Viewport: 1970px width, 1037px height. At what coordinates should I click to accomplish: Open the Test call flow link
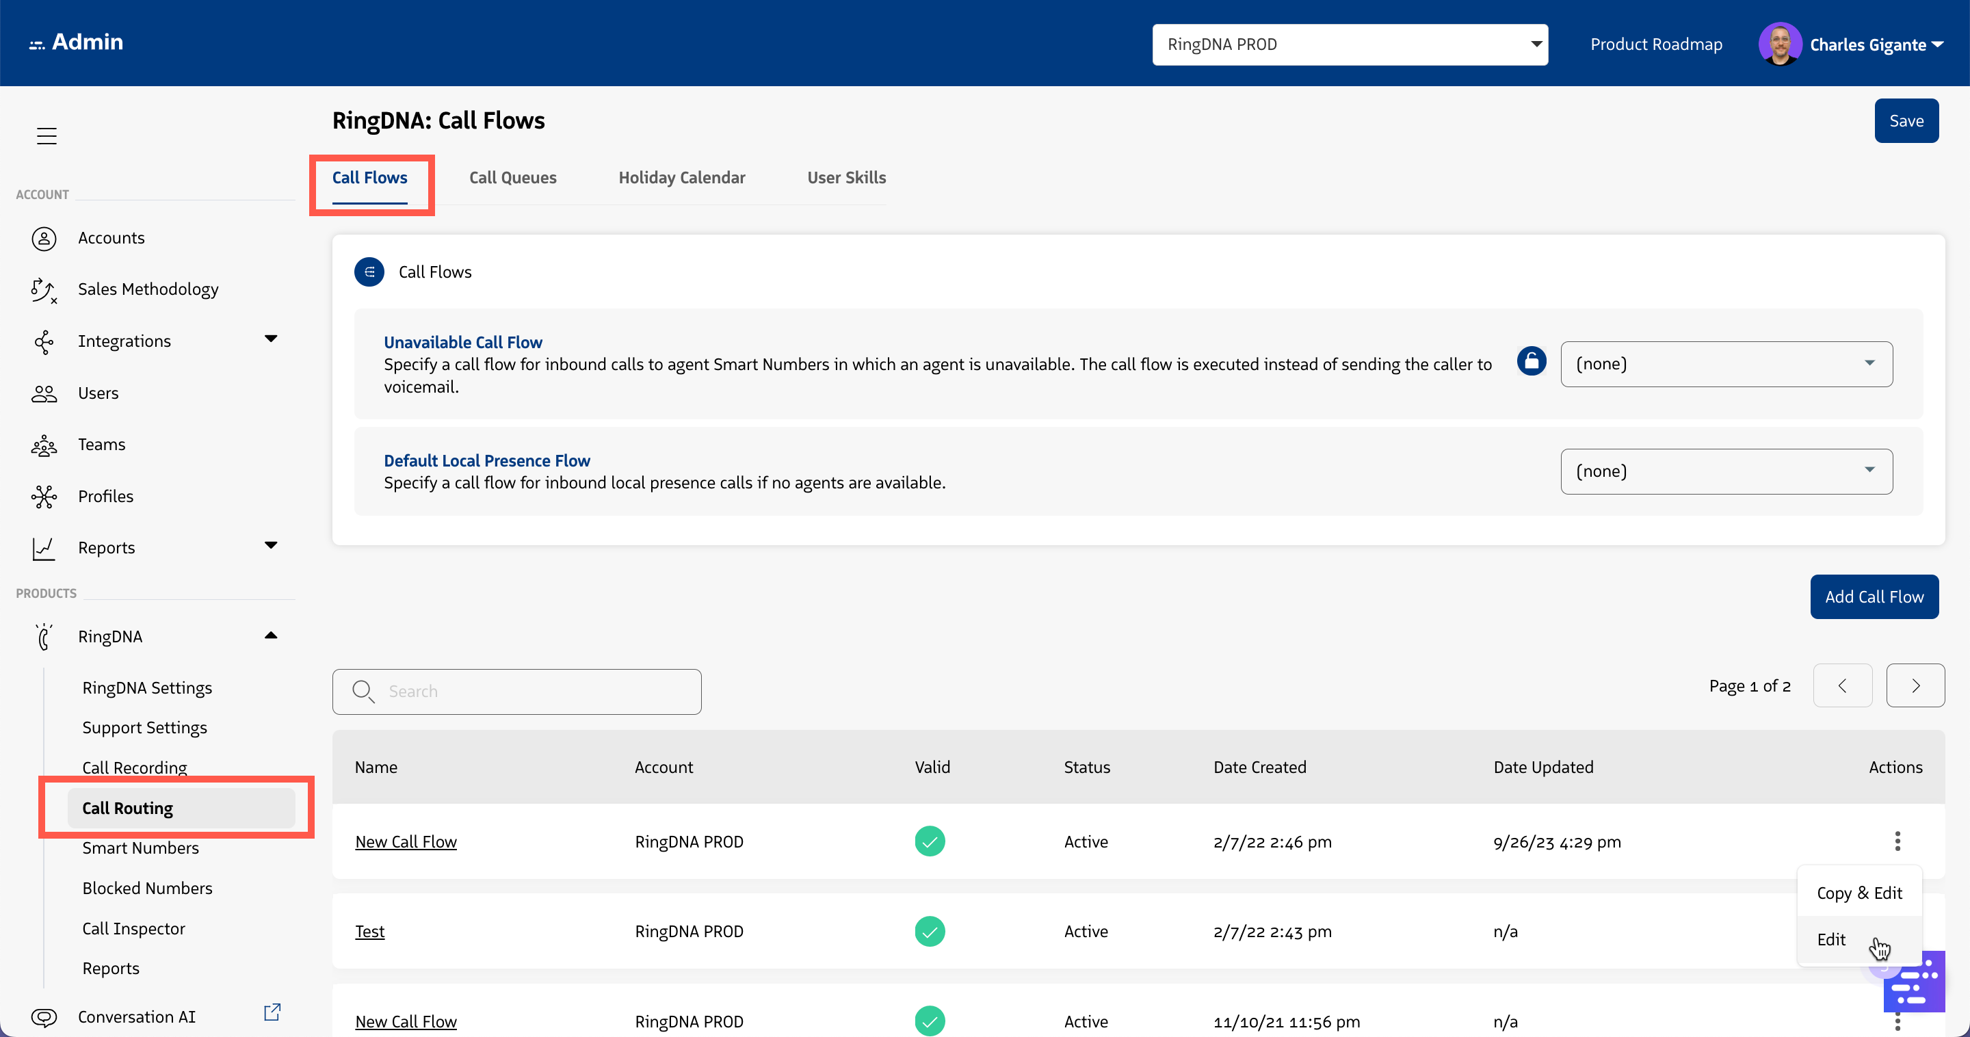(x=369, y=932)
